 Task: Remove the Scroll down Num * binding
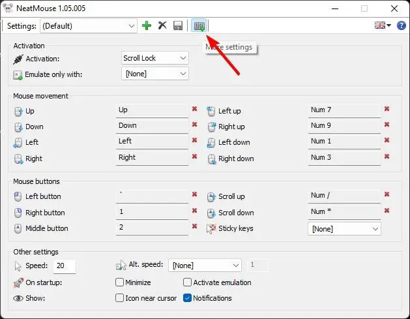tap(387, 211)
